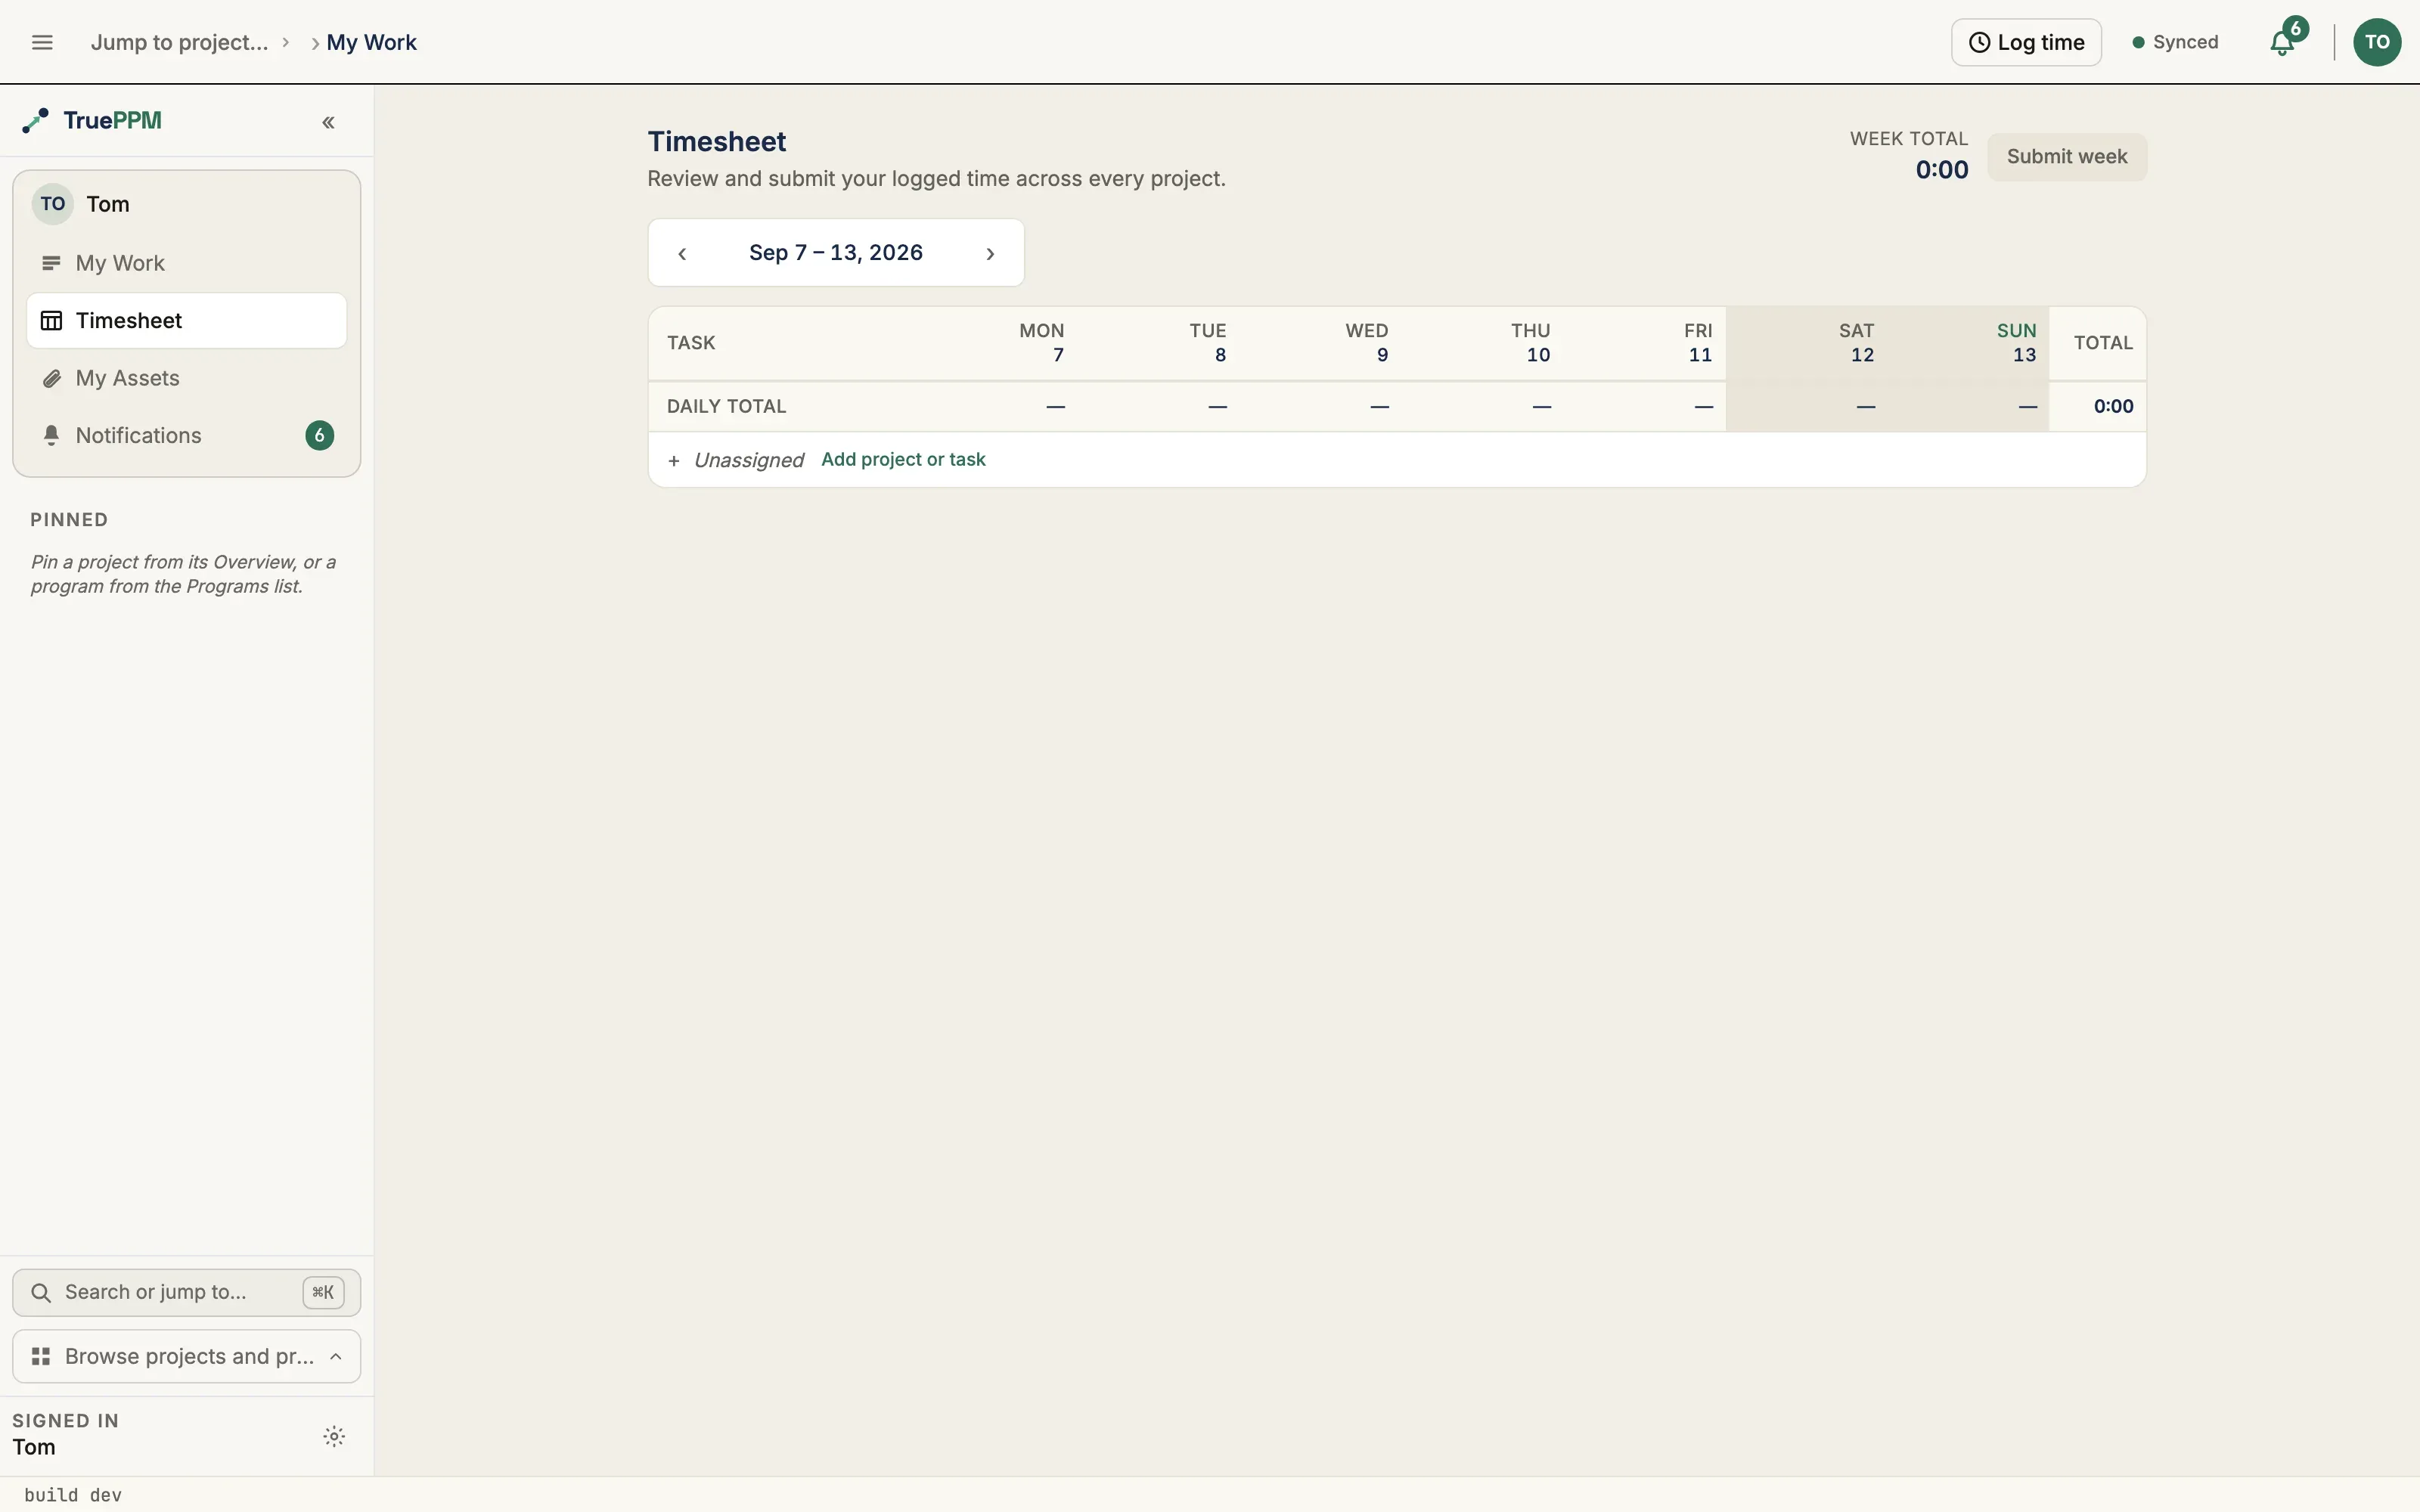This screenshot has width=2420, height=1512.
Task: Toggle theme with sun icon
Action: [334, 1436]
